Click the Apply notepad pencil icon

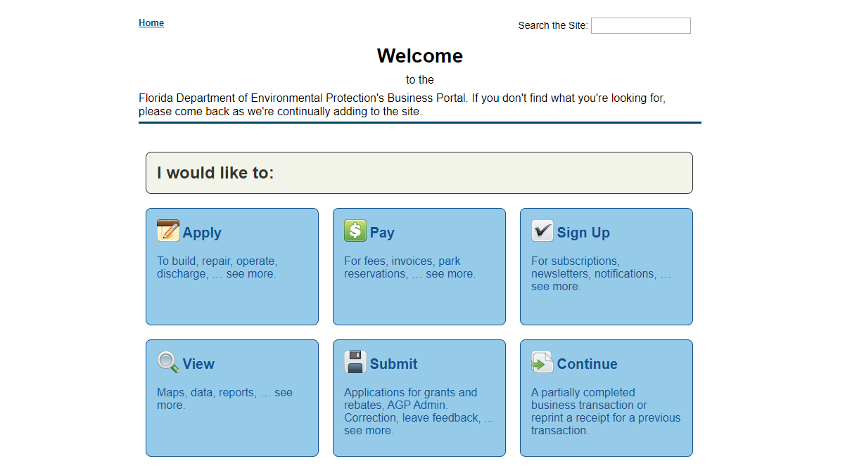168,230
